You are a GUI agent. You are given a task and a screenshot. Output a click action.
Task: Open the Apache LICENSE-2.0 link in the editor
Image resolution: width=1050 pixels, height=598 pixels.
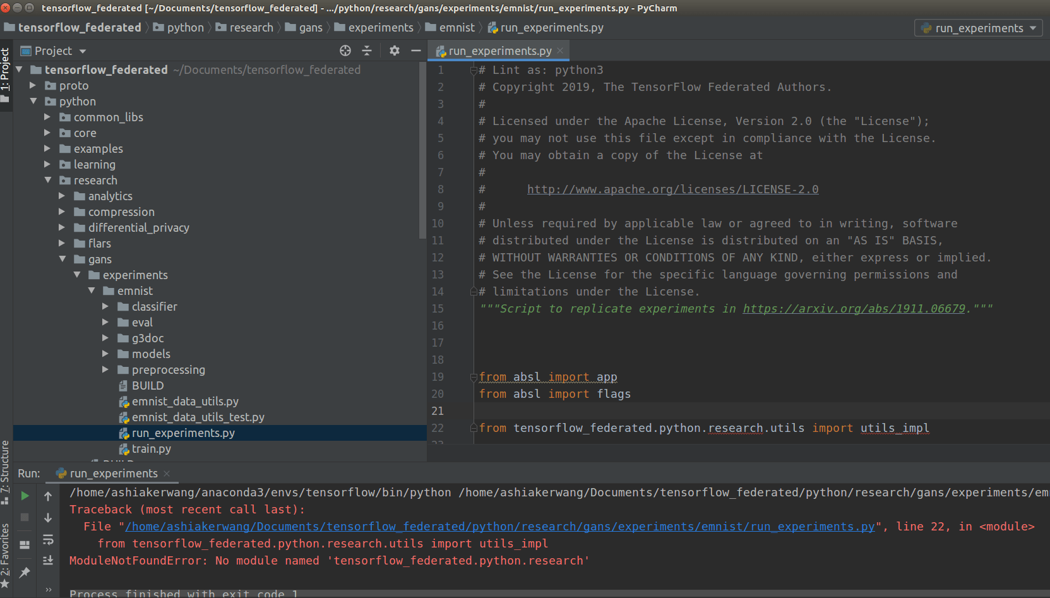(x=672, y=189)
